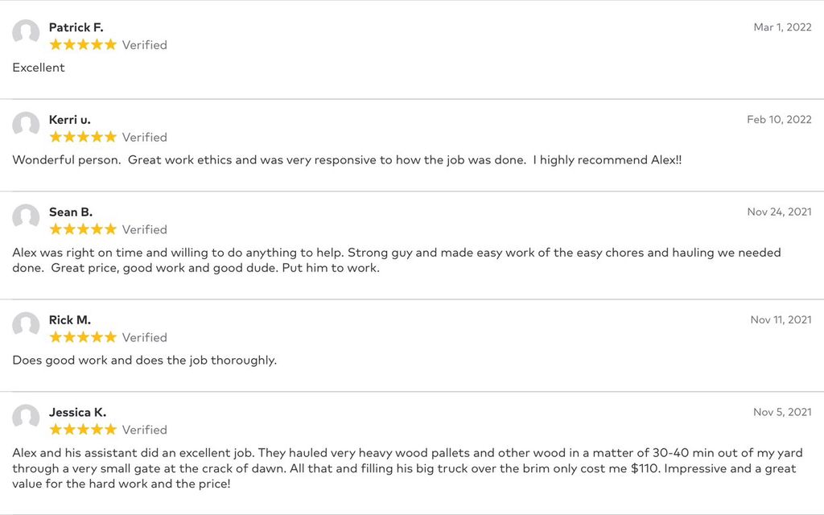The height and width of the screenshot is (515, 824).
Task: Click the Verified label under Sean B.
Action: pos(145,229)
